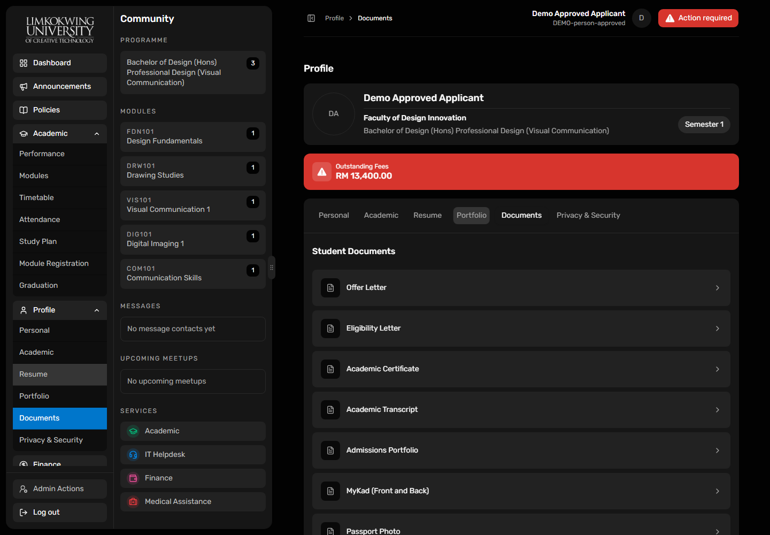Click the Academic graduation cap icon in sidebar
This screenshot has width=770, height=535.
pyautogui.click(x=24, y=134)
